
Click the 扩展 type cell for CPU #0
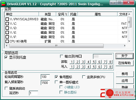48,41
